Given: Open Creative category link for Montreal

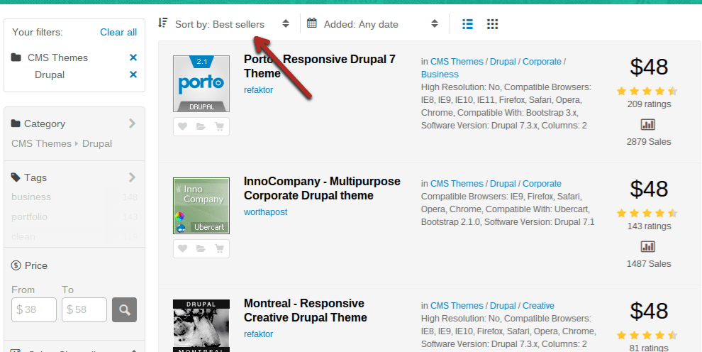Looking at the screenshot, I should pyautogui.click(x=538, y=306).
